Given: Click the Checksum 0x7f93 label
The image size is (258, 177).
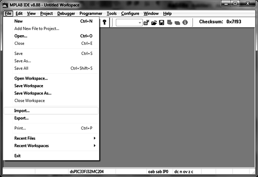Looking at the screenshot, I should 220,22.
